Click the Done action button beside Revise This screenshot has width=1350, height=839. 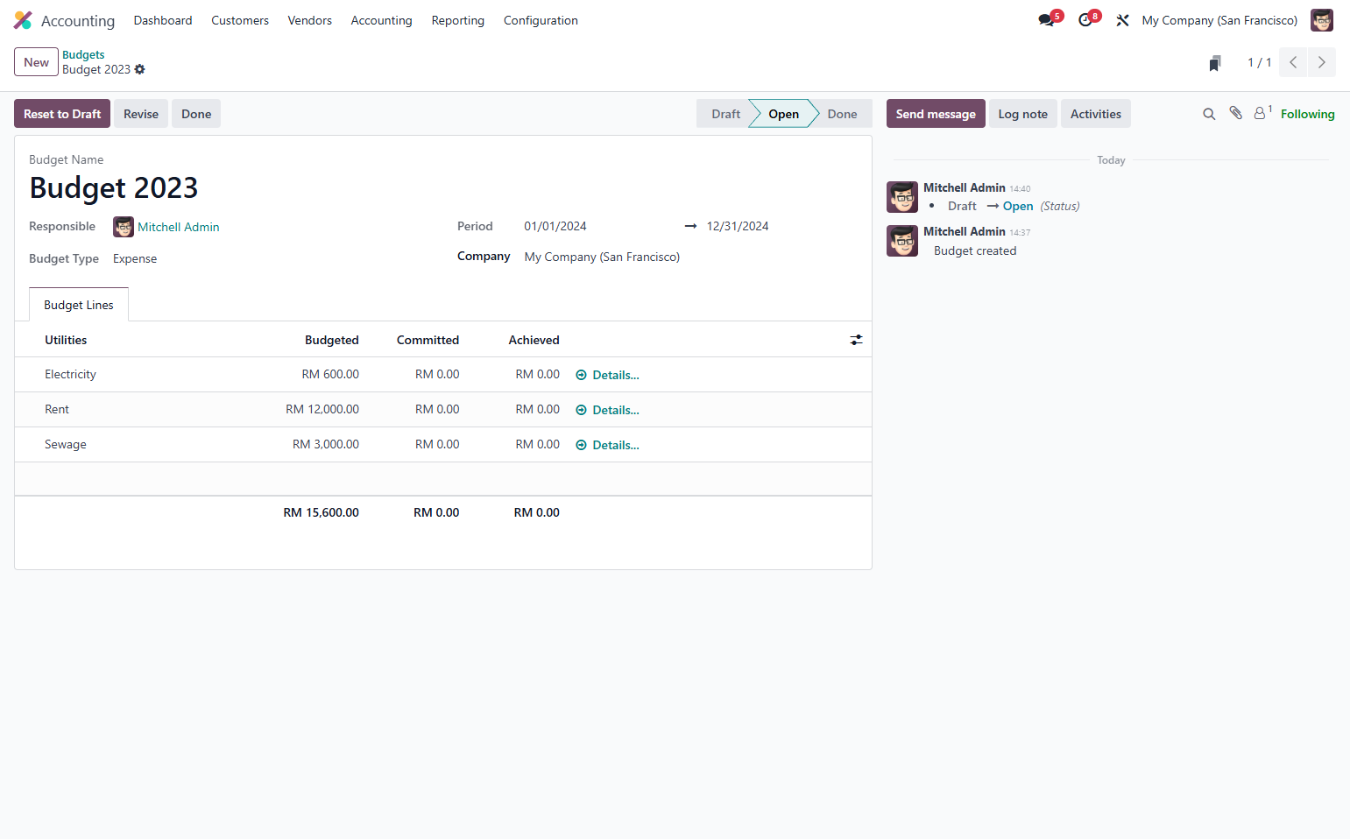[x=196, y=114]
